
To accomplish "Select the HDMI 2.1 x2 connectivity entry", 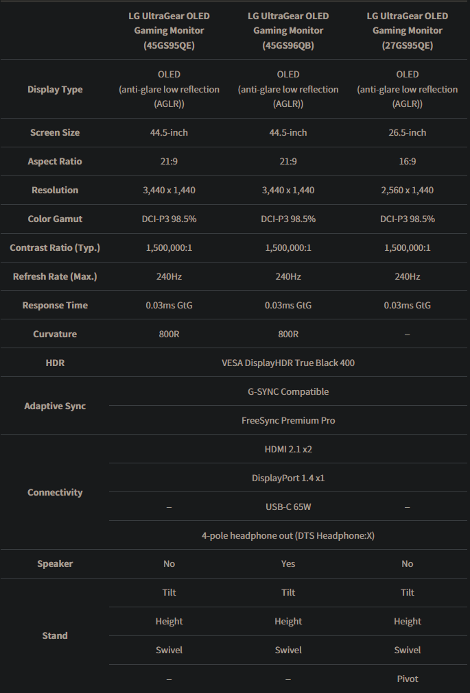I will (288, 449).
